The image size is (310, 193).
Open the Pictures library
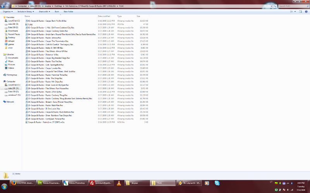click(x=10, y=64)
